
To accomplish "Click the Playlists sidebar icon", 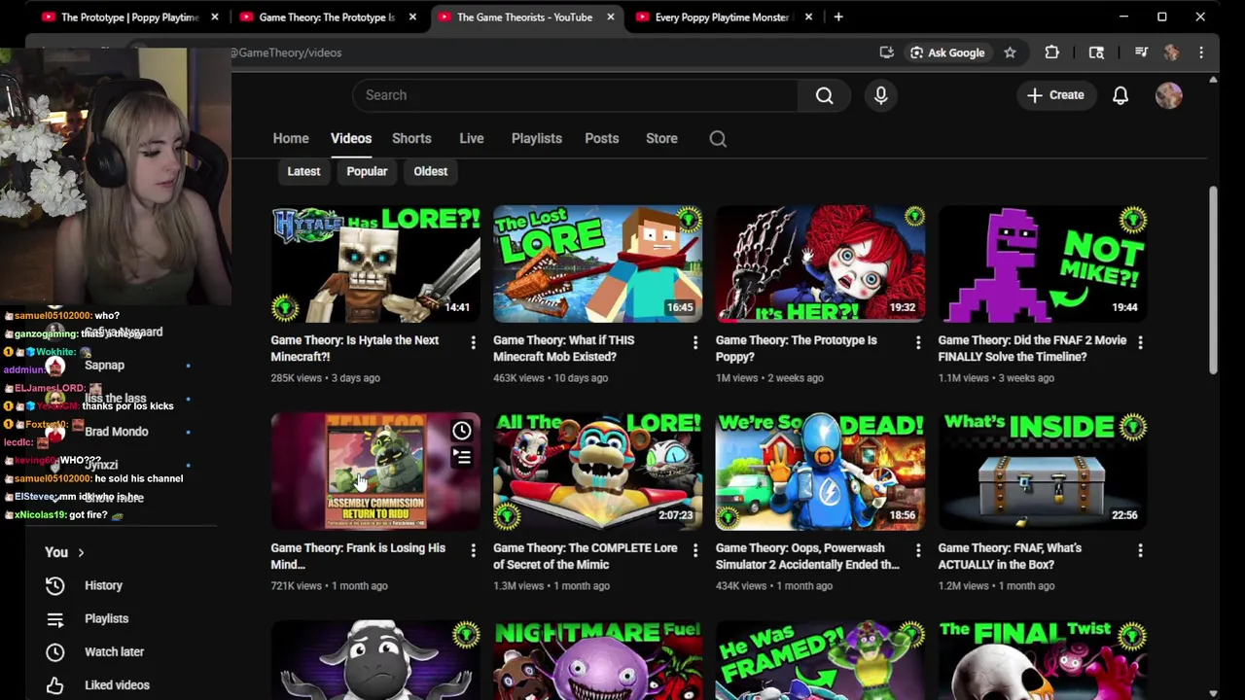I will [55, 618].
